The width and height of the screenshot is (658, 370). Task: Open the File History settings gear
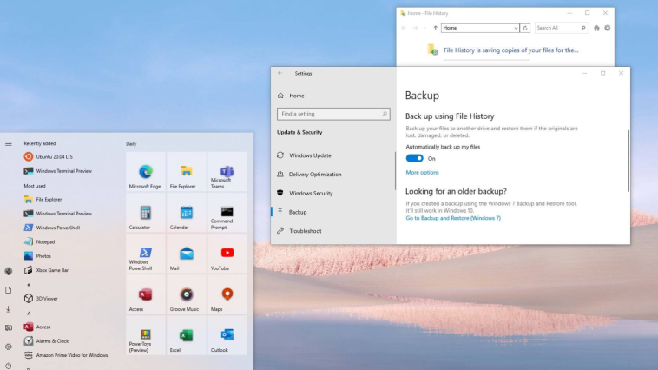(x=607, y=28)
